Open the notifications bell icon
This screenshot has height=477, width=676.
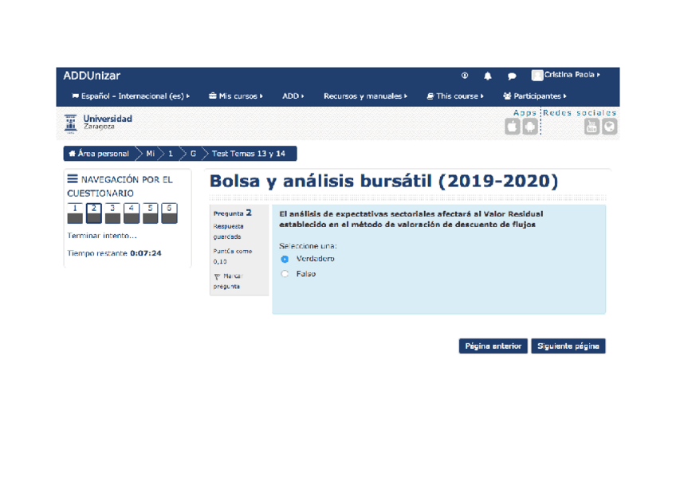[x=488, y=76]
